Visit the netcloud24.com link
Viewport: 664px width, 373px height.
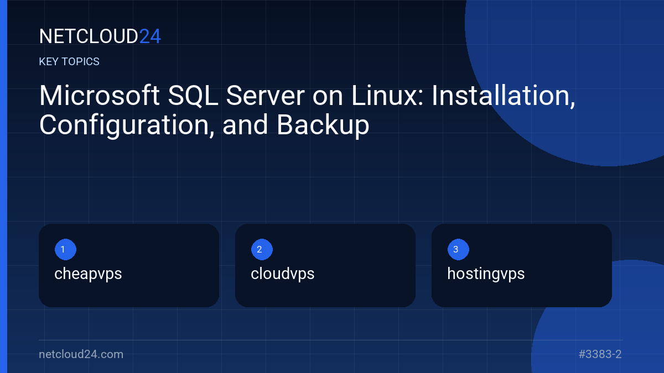point(81,354)
